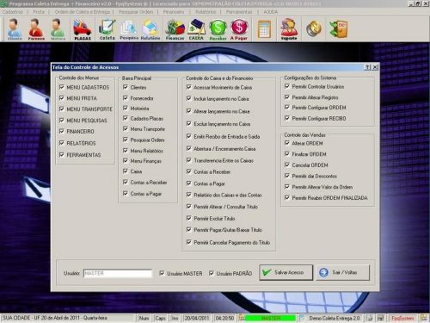Open the PLACAS red car icon
The image size is (430, 323).
(x=83, y=29)
